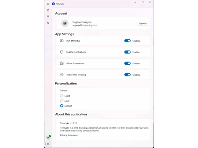Click the Allow URLs Tracking link icon
198x148 pixels.
point(62,75)
